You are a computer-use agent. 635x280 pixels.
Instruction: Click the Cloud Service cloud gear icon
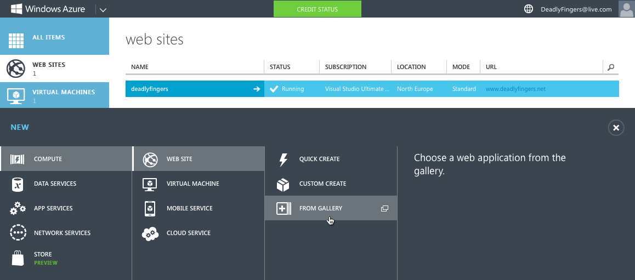(150, 233)
